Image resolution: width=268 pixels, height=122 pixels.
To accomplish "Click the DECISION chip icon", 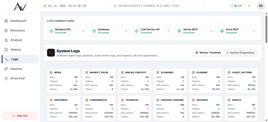I will click(193, 100).
